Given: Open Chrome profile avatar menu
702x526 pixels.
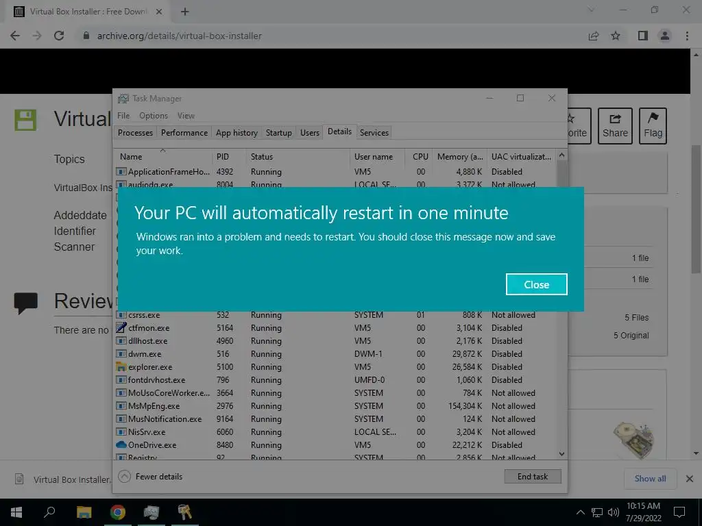Looking at the screenshot, I should tap(665, 36).
